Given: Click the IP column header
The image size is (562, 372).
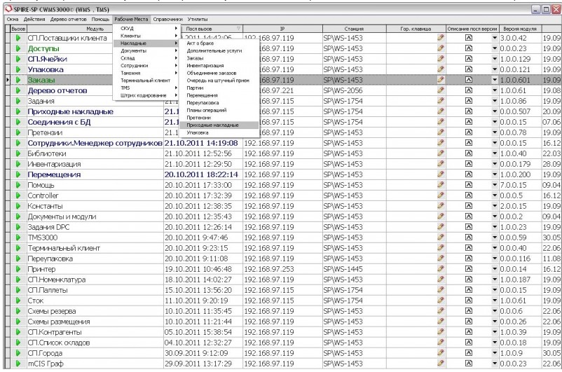Looking at the screenshot, I should pos(281,28).
